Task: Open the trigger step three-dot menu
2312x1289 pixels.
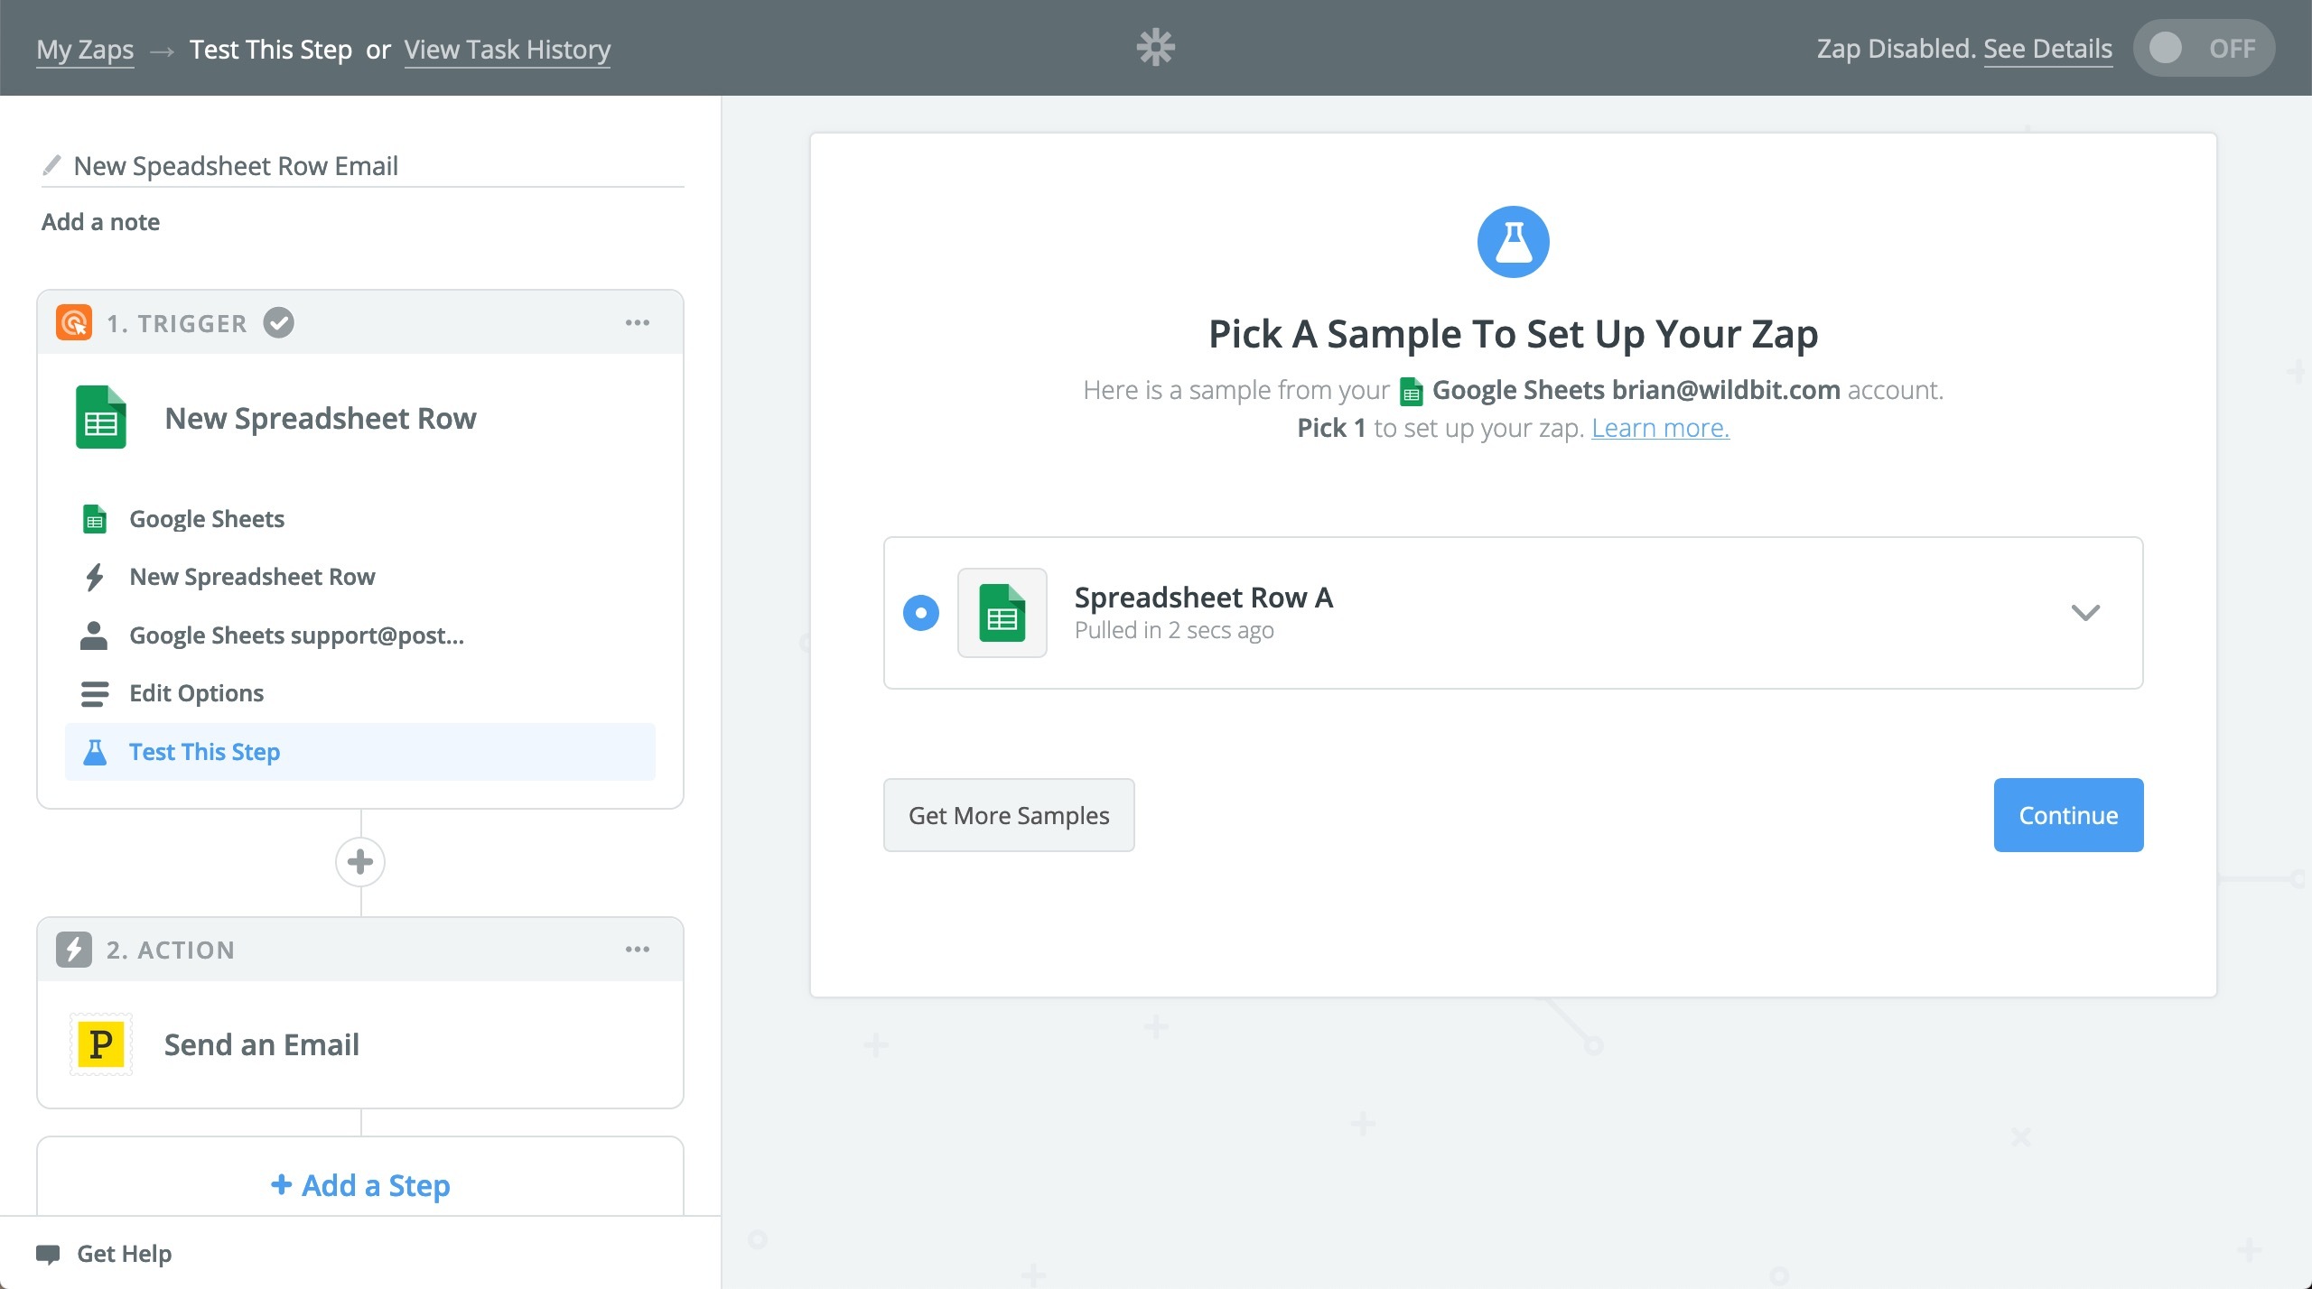Action: [638, 322]
